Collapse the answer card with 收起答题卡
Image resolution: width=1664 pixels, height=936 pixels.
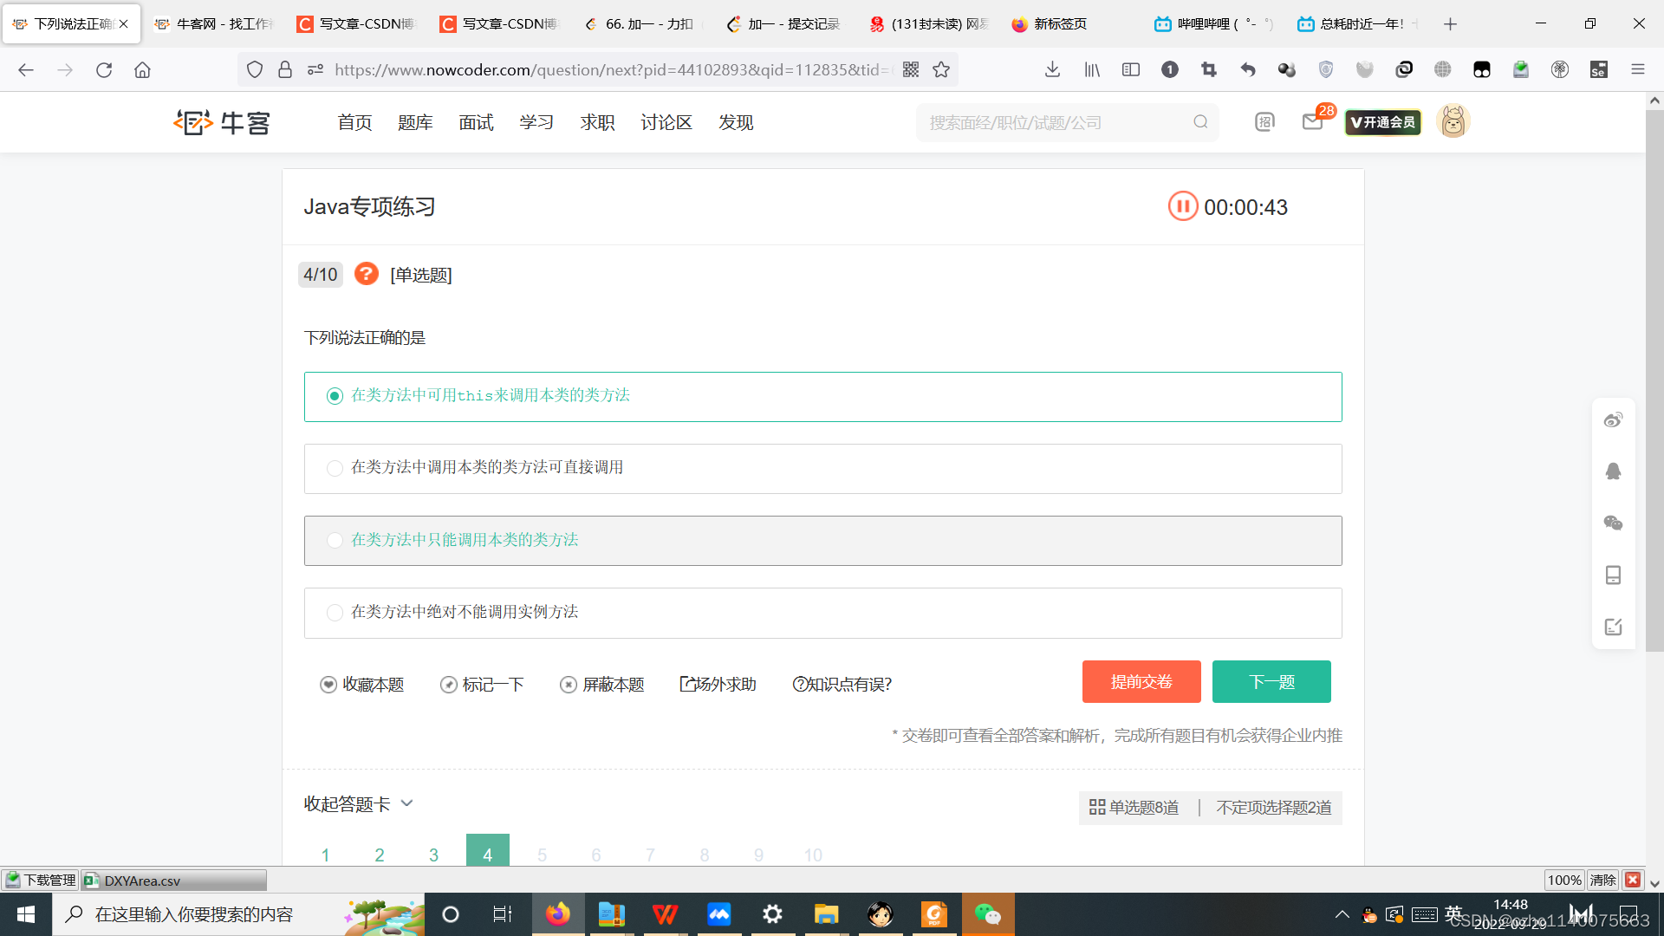coord(358,804)
